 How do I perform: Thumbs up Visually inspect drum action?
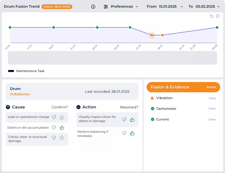[132, 120]
